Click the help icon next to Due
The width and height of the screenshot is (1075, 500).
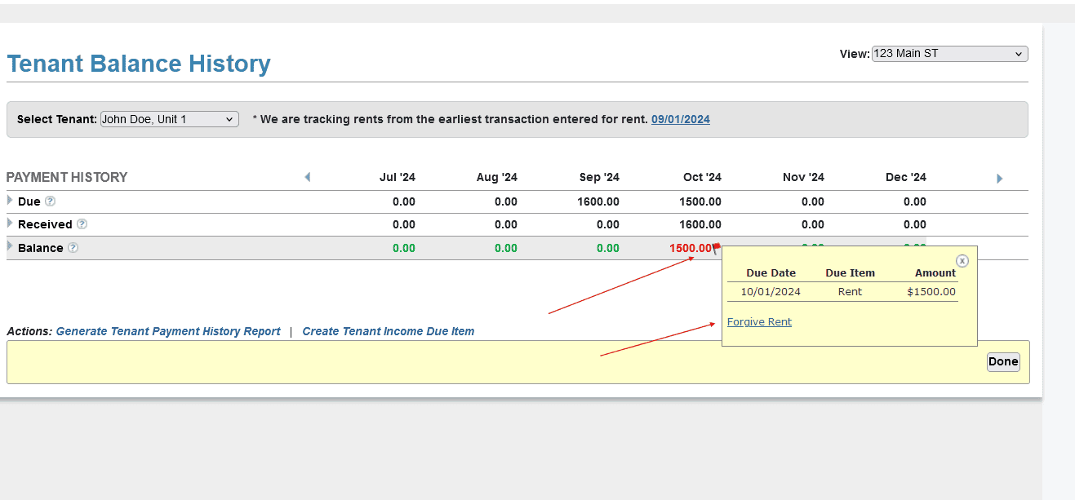point(51,201)
